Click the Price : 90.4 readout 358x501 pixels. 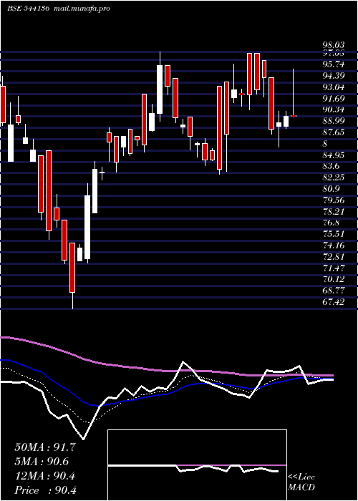click(45, 490)
